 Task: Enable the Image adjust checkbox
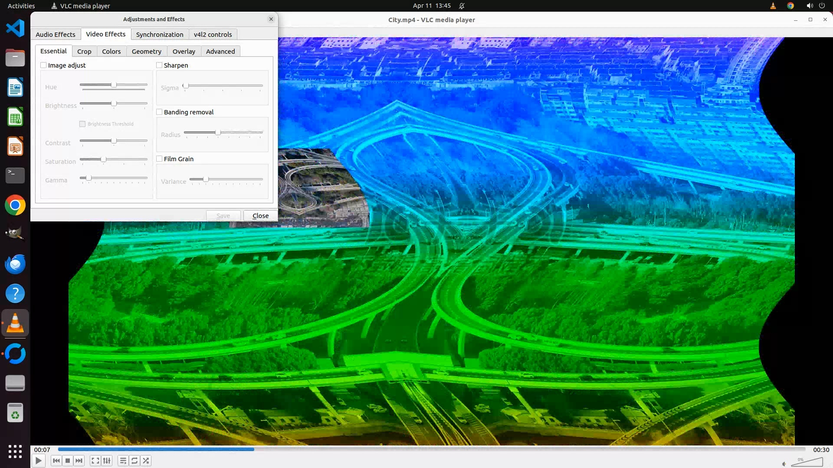[43, 65]
